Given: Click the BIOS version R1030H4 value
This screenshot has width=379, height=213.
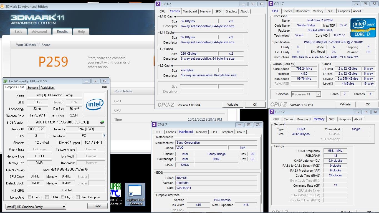Looking at the screenshot, I should click(216, 183).
